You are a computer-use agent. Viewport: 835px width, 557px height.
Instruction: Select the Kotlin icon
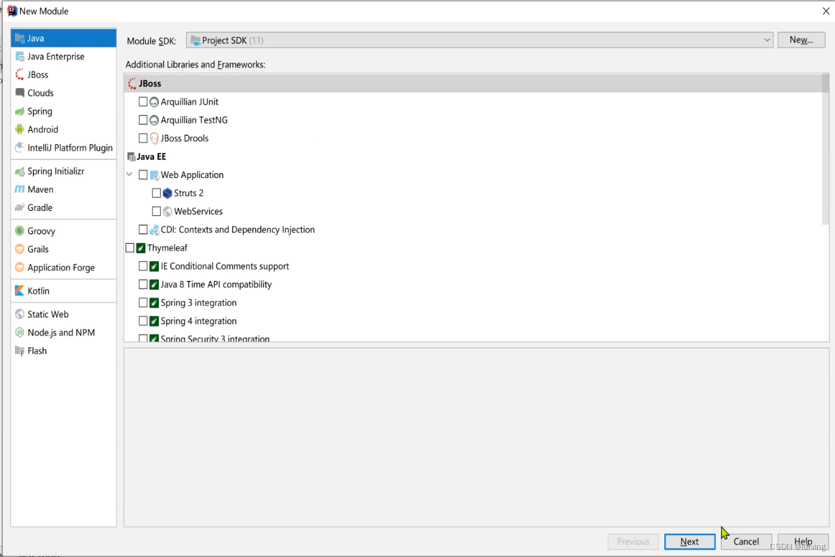[x=20, y=291]
